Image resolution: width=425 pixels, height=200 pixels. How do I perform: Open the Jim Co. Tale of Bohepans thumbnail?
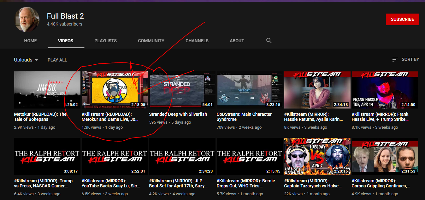pos(47,90)
